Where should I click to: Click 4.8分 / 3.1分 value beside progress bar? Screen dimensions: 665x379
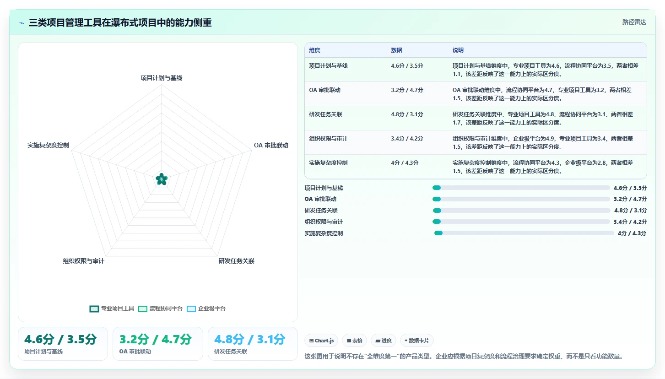[x=630, y=211]
